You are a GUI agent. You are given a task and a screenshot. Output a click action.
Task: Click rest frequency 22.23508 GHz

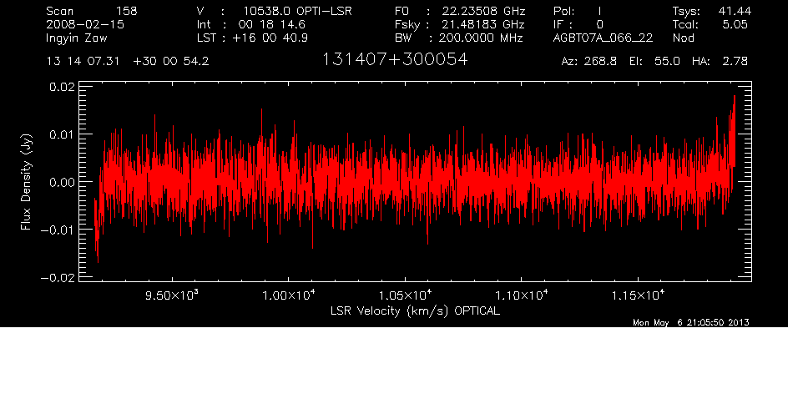[484, 11]
